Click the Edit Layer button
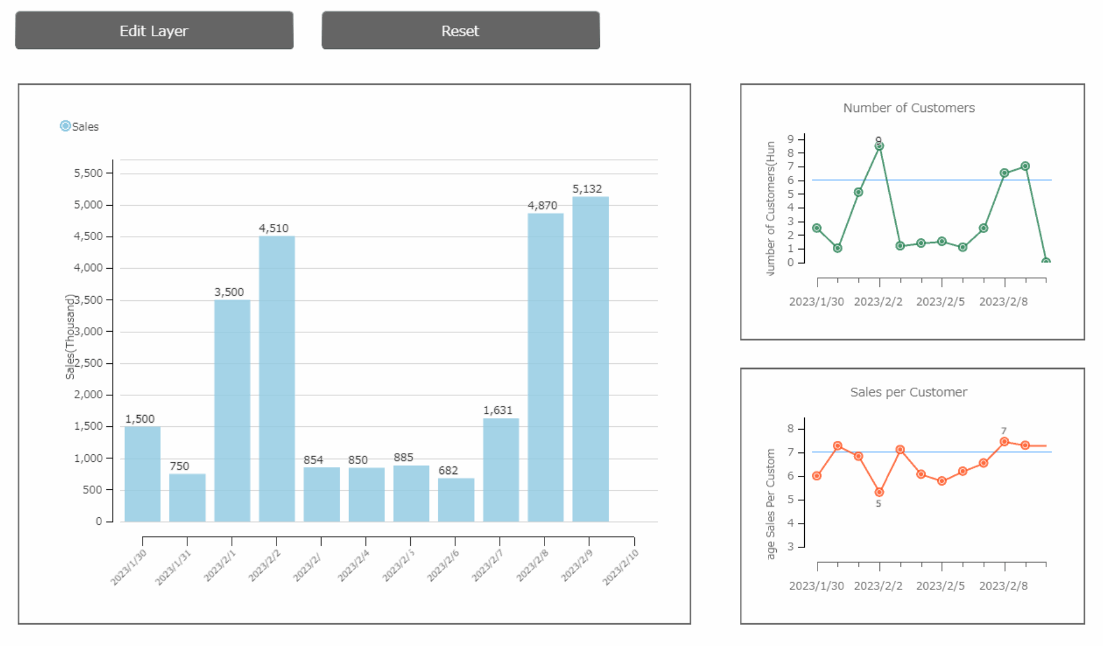This screenshot has height=646, width=1103. coord(154,30)
